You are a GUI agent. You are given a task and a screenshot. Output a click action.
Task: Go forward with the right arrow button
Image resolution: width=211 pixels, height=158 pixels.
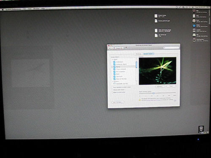coord(112,48)
